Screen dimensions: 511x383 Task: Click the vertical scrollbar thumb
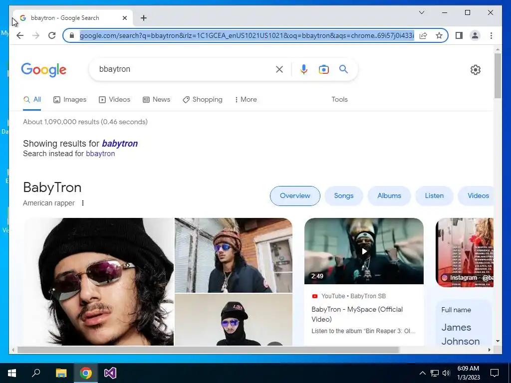click(x=498, y=76)
